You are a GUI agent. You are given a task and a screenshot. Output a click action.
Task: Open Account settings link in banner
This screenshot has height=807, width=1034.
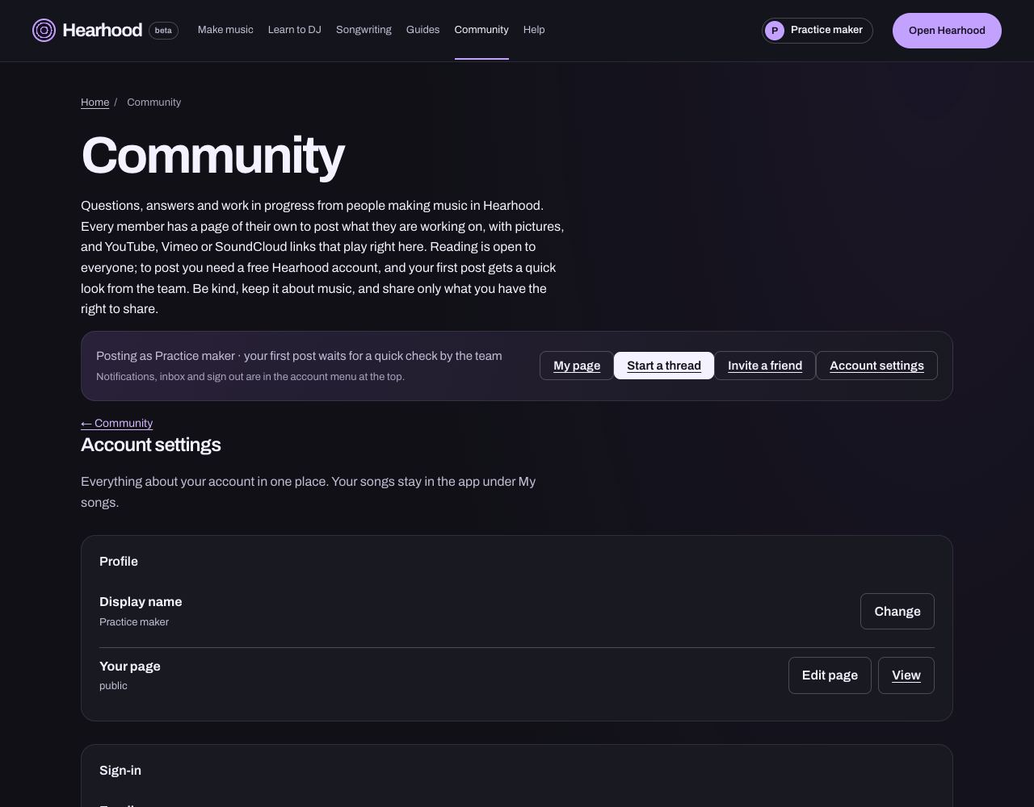tap(876, 366)
